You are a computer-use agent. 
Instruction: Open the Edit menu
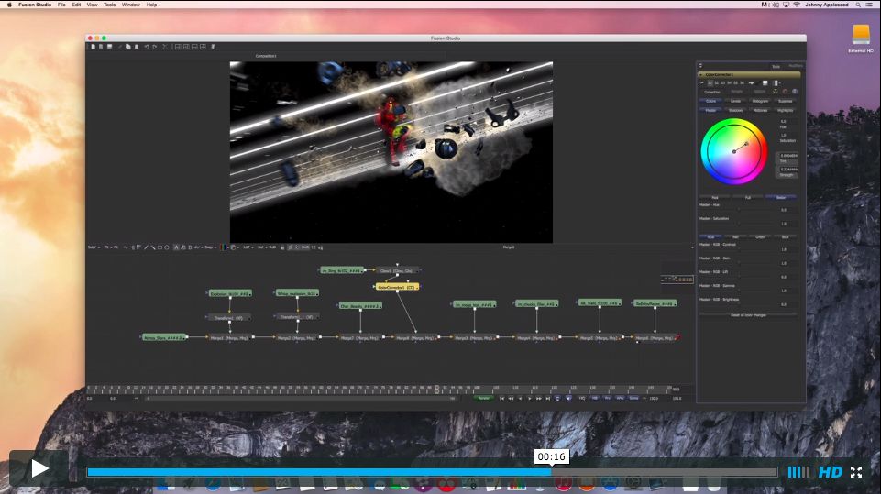(76, 5)
